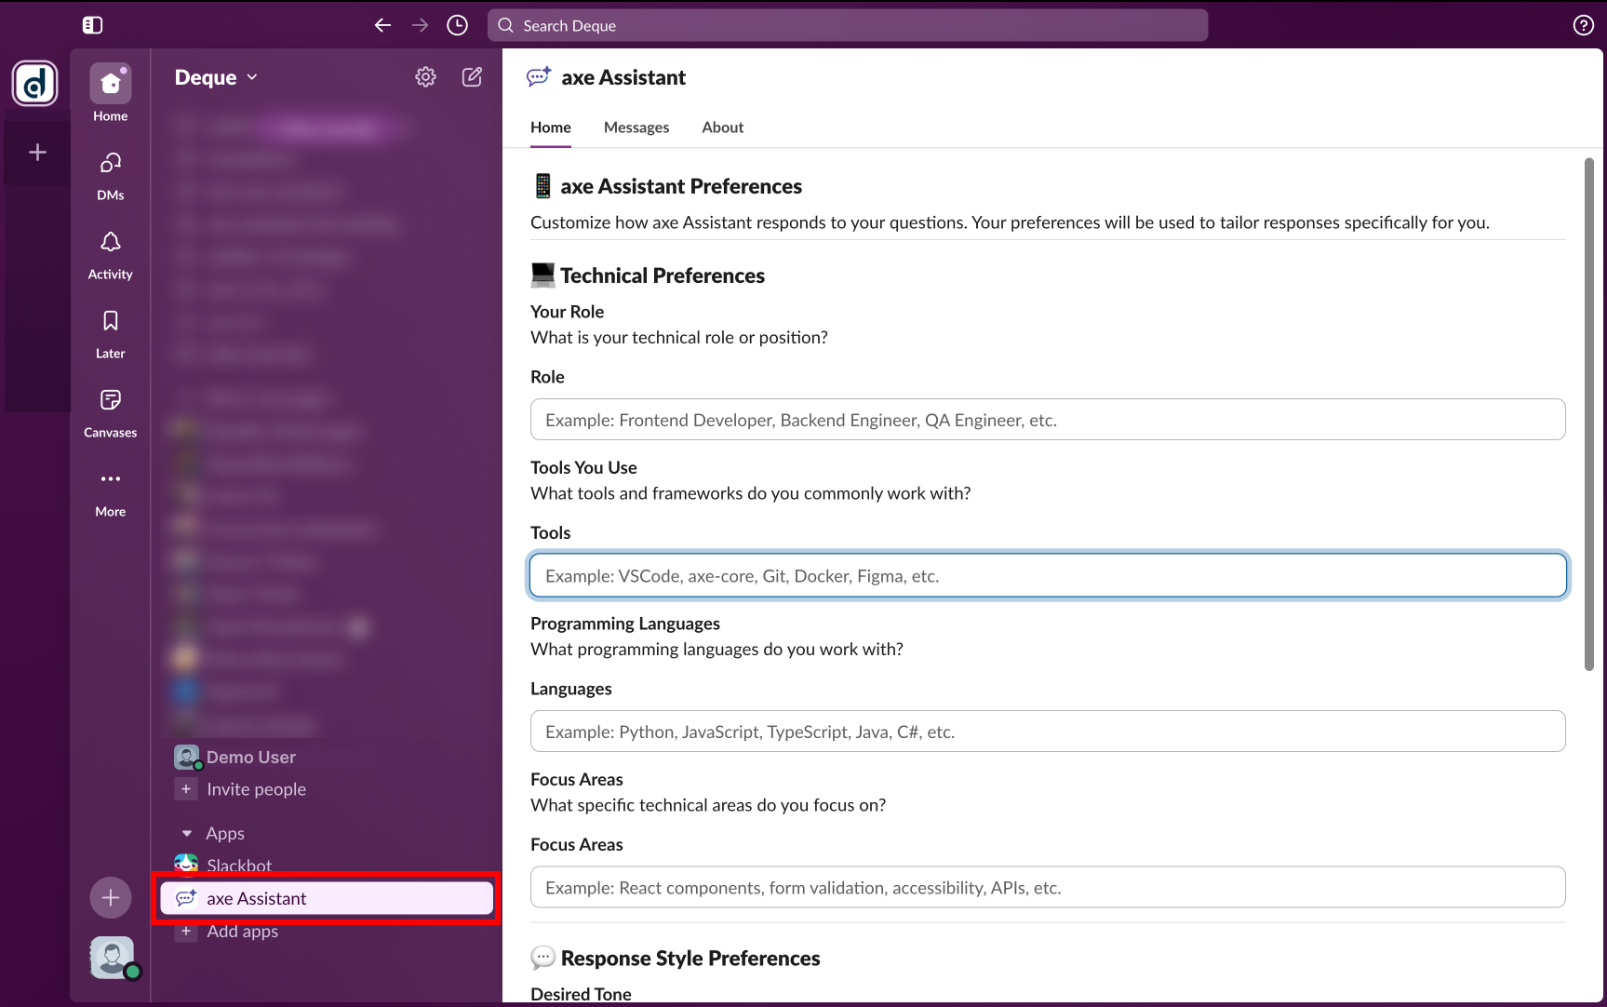Image resolution: width=1607 pixels, height=1007 pixels.
Task: Click Add apps in the sidebar
Action: click(242, 931)
